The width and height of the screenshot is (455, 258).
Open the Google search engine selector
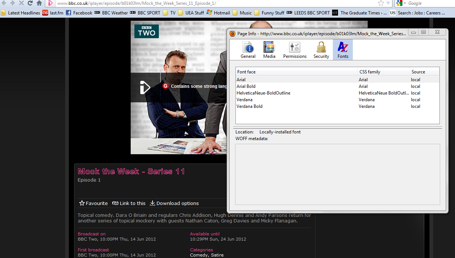click(x=401, y=3)
